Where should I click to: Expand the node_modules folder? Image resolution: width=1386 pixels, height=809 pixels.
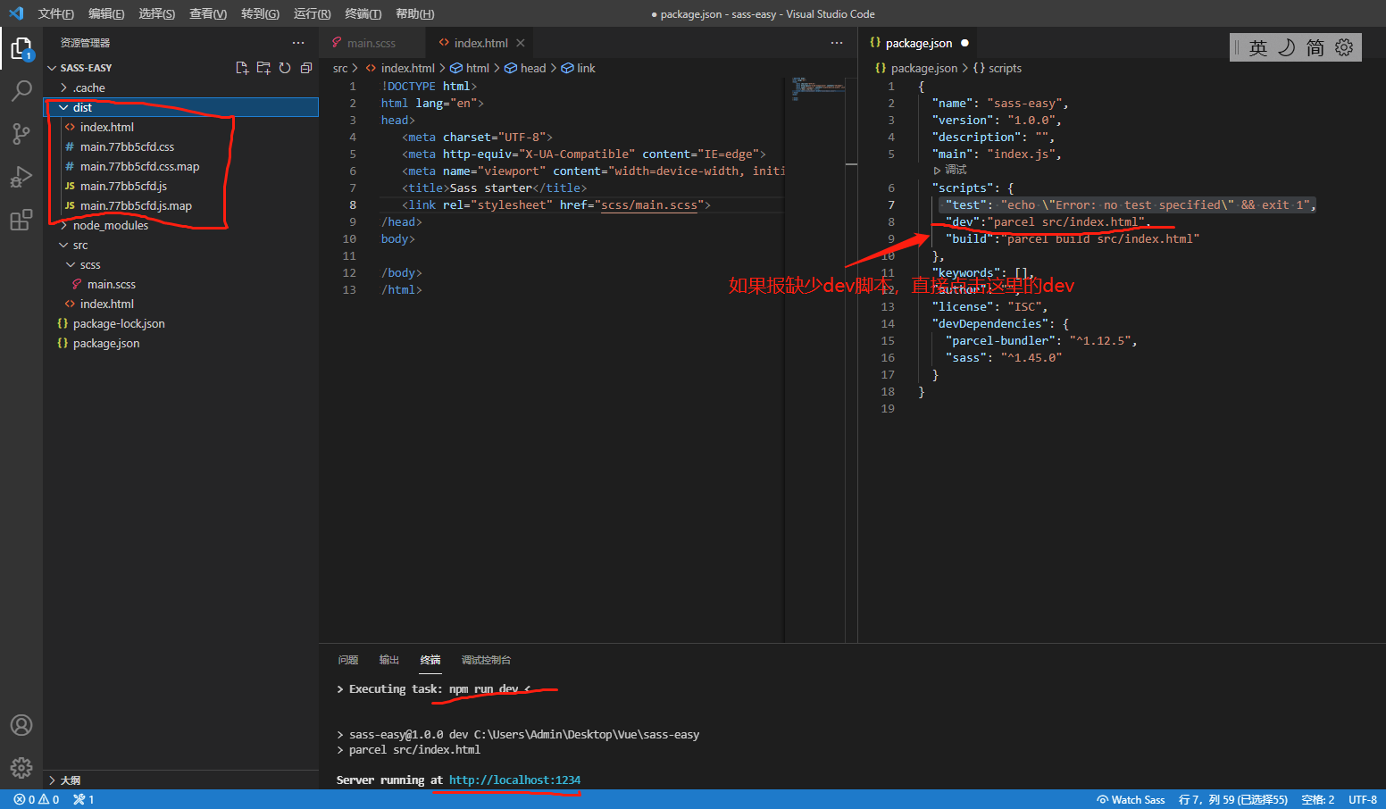point(110,225)
